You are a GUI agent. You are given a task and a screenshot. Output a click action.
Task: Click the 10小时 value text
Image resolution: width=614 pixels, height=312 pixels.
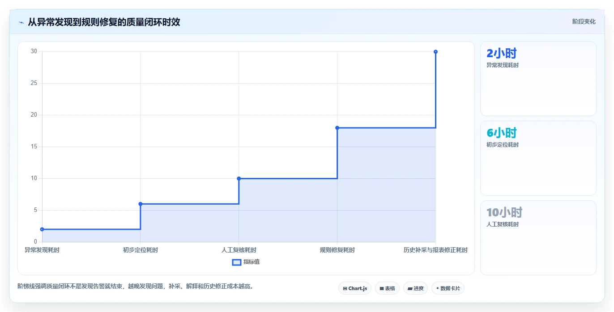tap(504, 213)
